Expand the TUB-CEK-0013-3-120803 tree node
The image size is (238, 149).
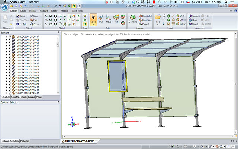click(x=6, y=75)
